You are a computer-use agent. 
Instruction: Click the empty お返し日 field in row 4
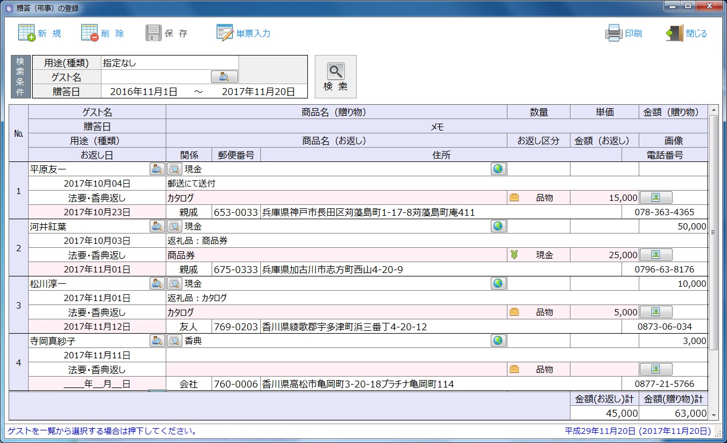click(x=96, y=384)
